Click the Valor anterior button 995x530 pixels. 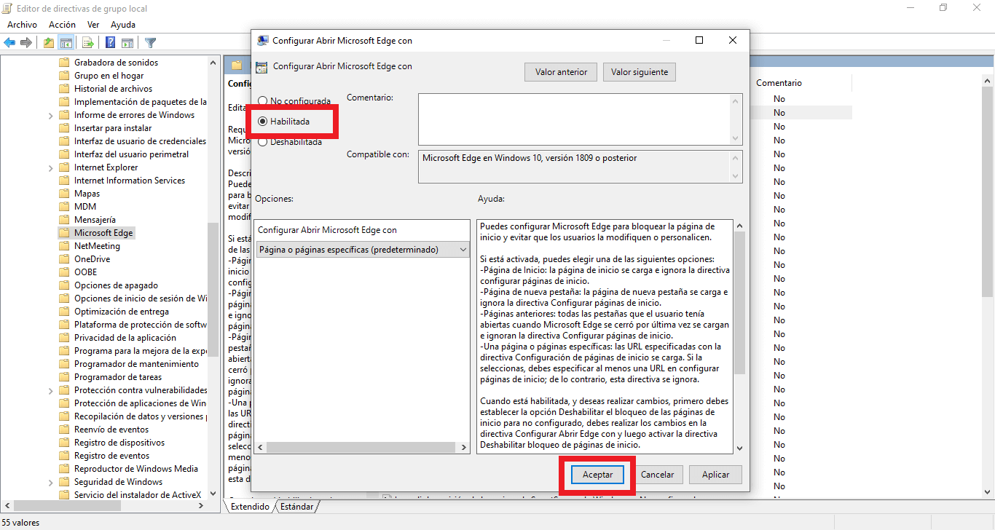tap(561, 72)
